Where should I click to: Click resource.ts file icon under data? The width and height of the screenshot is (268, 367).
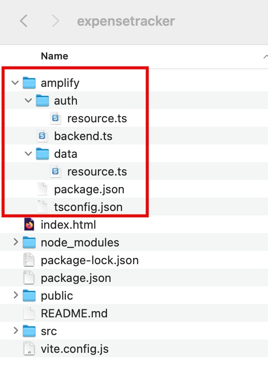tap(56, 172)
